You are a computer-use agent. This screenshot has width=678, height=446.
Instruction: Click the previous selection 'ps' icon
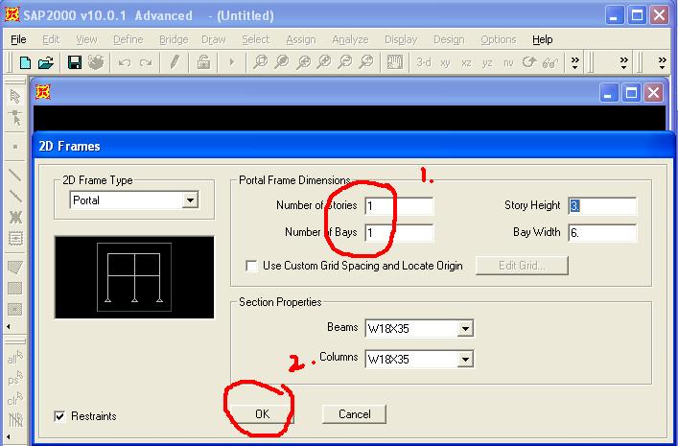(15, 379)
